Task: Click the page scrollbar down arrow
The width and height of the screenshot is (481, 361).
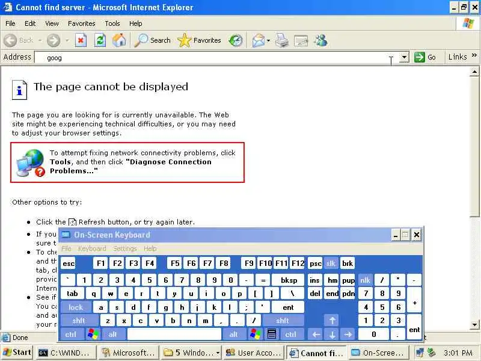Action: tap(474, 325)
